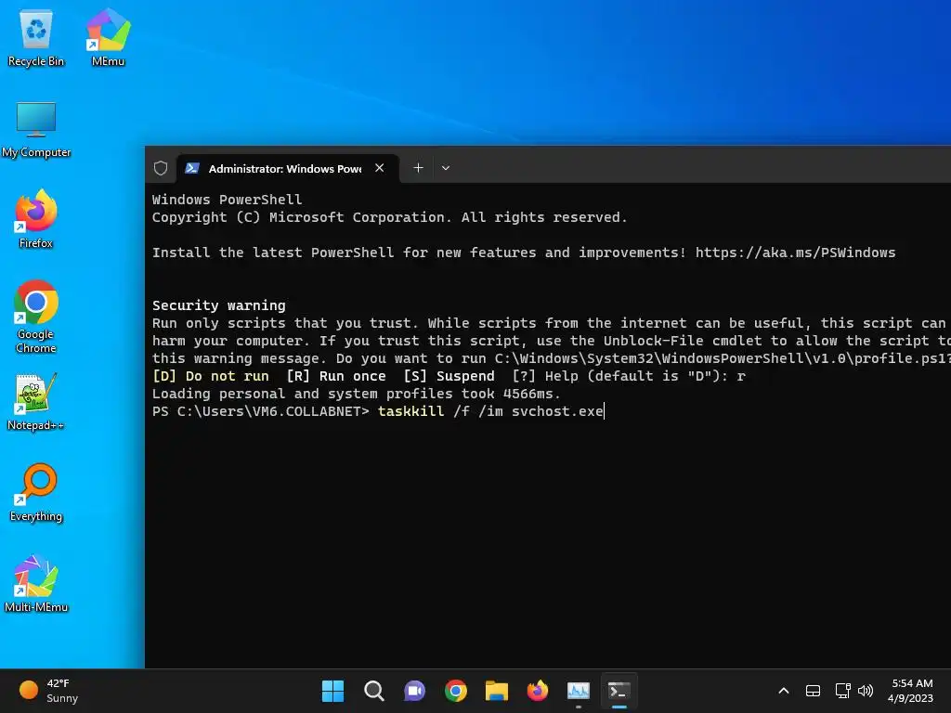This screenshot has height=713, width=951.
Task: Click the Terminal taskbar icon
Action: tap(619, 691)
